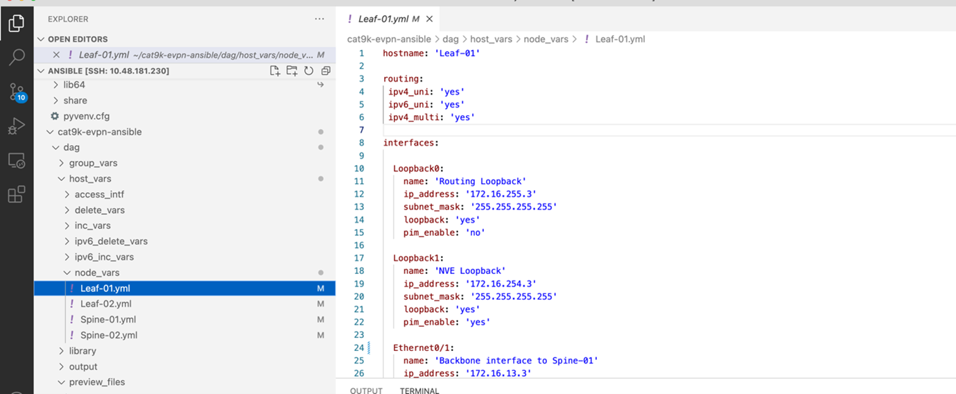Open Source Control view with 10 badge

pos(17,93)
